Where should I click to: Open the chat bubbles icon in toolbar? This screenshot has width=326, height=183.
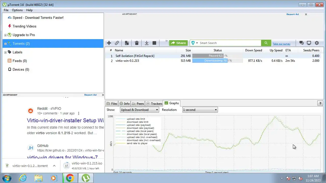[x=302, y=43]
